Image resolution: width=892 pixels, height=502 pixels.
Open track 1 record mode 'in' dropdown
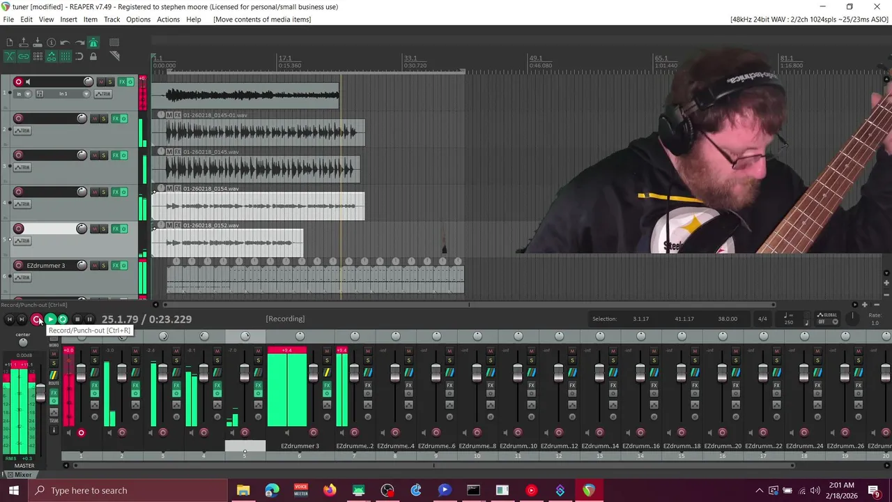(x=23, y=94)
